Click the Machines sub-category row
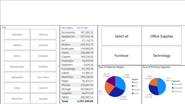 tap(77, 77)
